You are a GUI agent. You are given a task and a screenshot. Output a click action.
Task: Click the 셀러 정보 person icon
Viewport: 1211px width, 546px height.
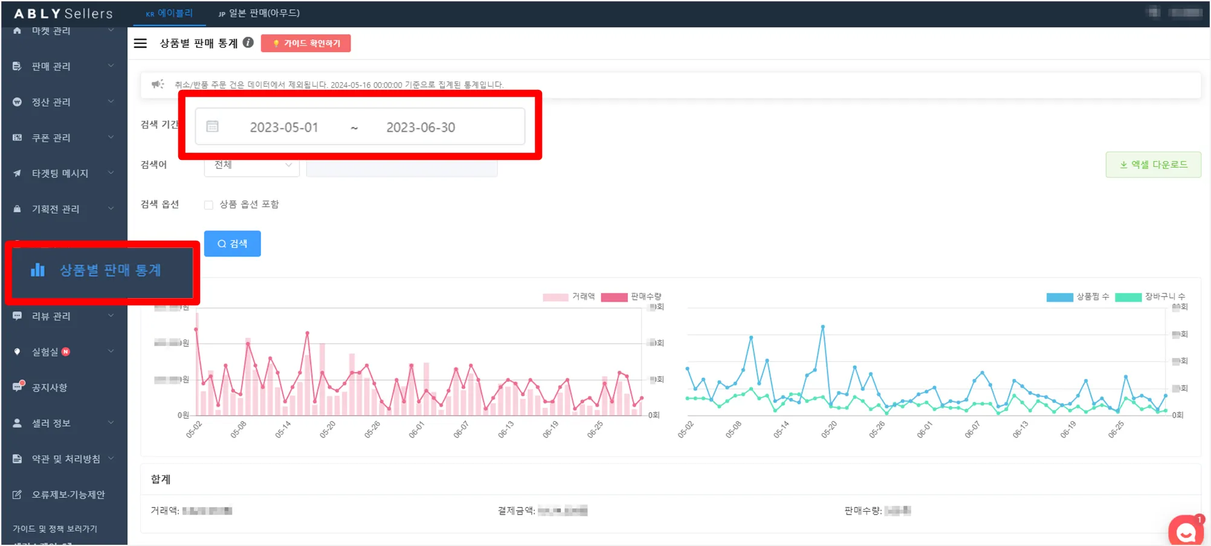(x=17, y=423)
